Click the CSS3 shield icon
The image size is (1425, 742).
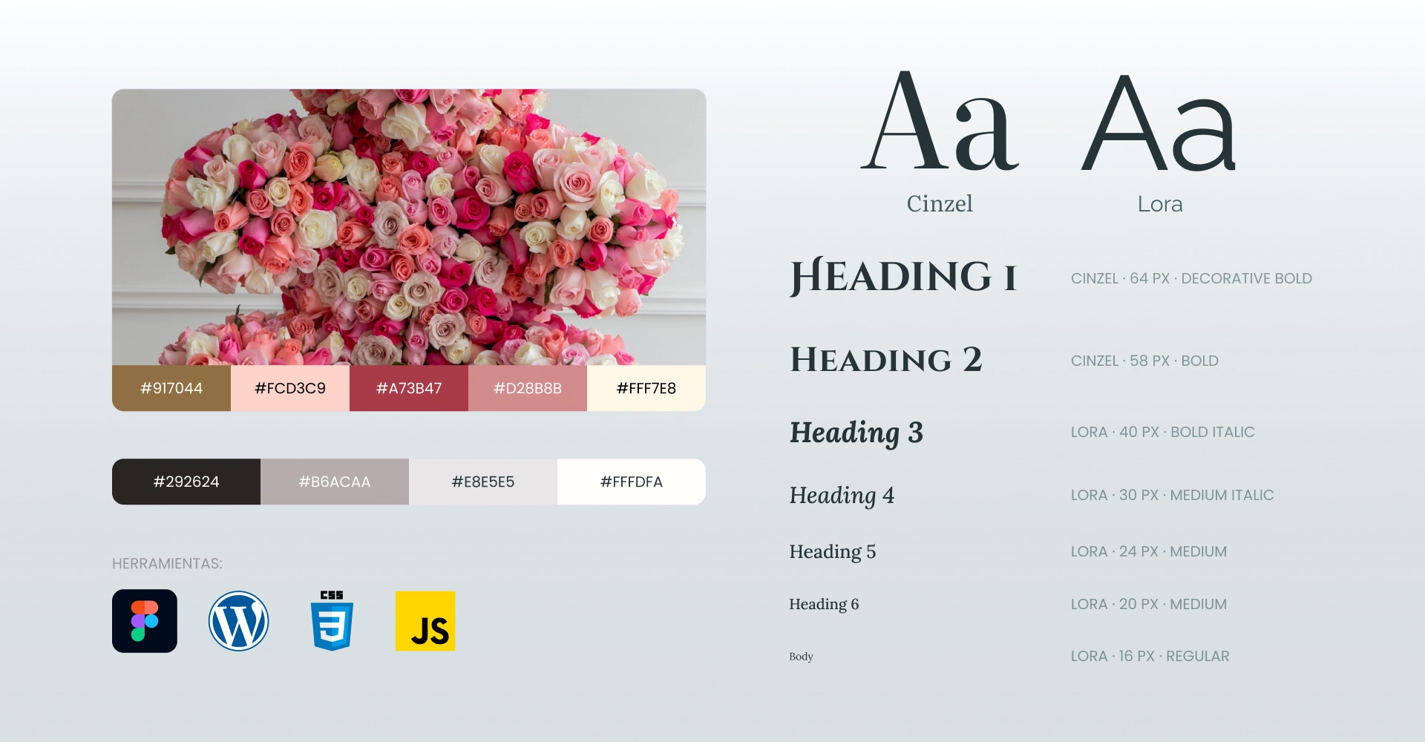[x=332, y=621]
